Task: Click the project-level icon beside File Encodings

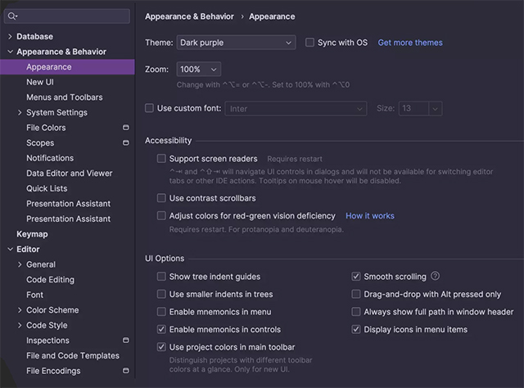Action: [x=126, y=371]
